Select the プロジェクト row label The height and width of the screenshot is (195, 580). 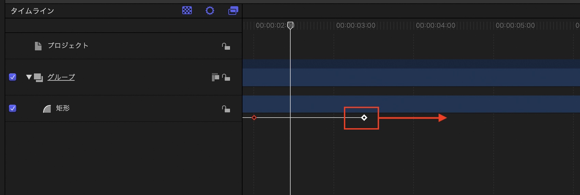coord(68,46)
